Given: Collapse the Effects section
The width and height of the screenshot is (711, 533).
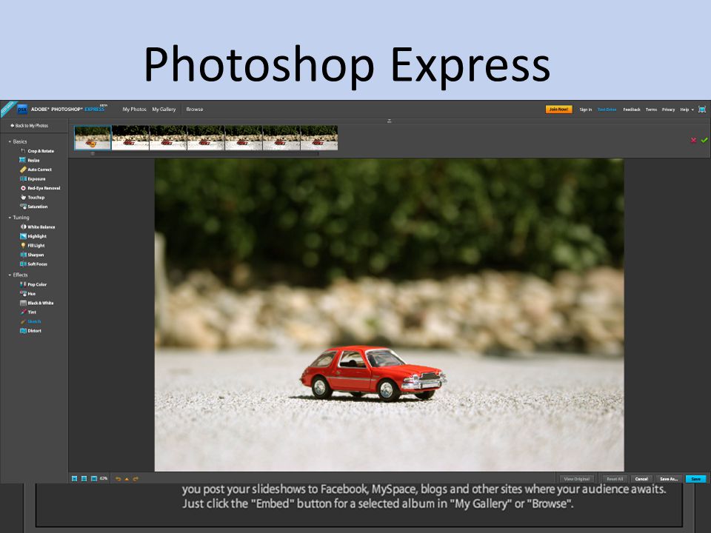Looking at the screenshot, I should (x=18, y=275).
